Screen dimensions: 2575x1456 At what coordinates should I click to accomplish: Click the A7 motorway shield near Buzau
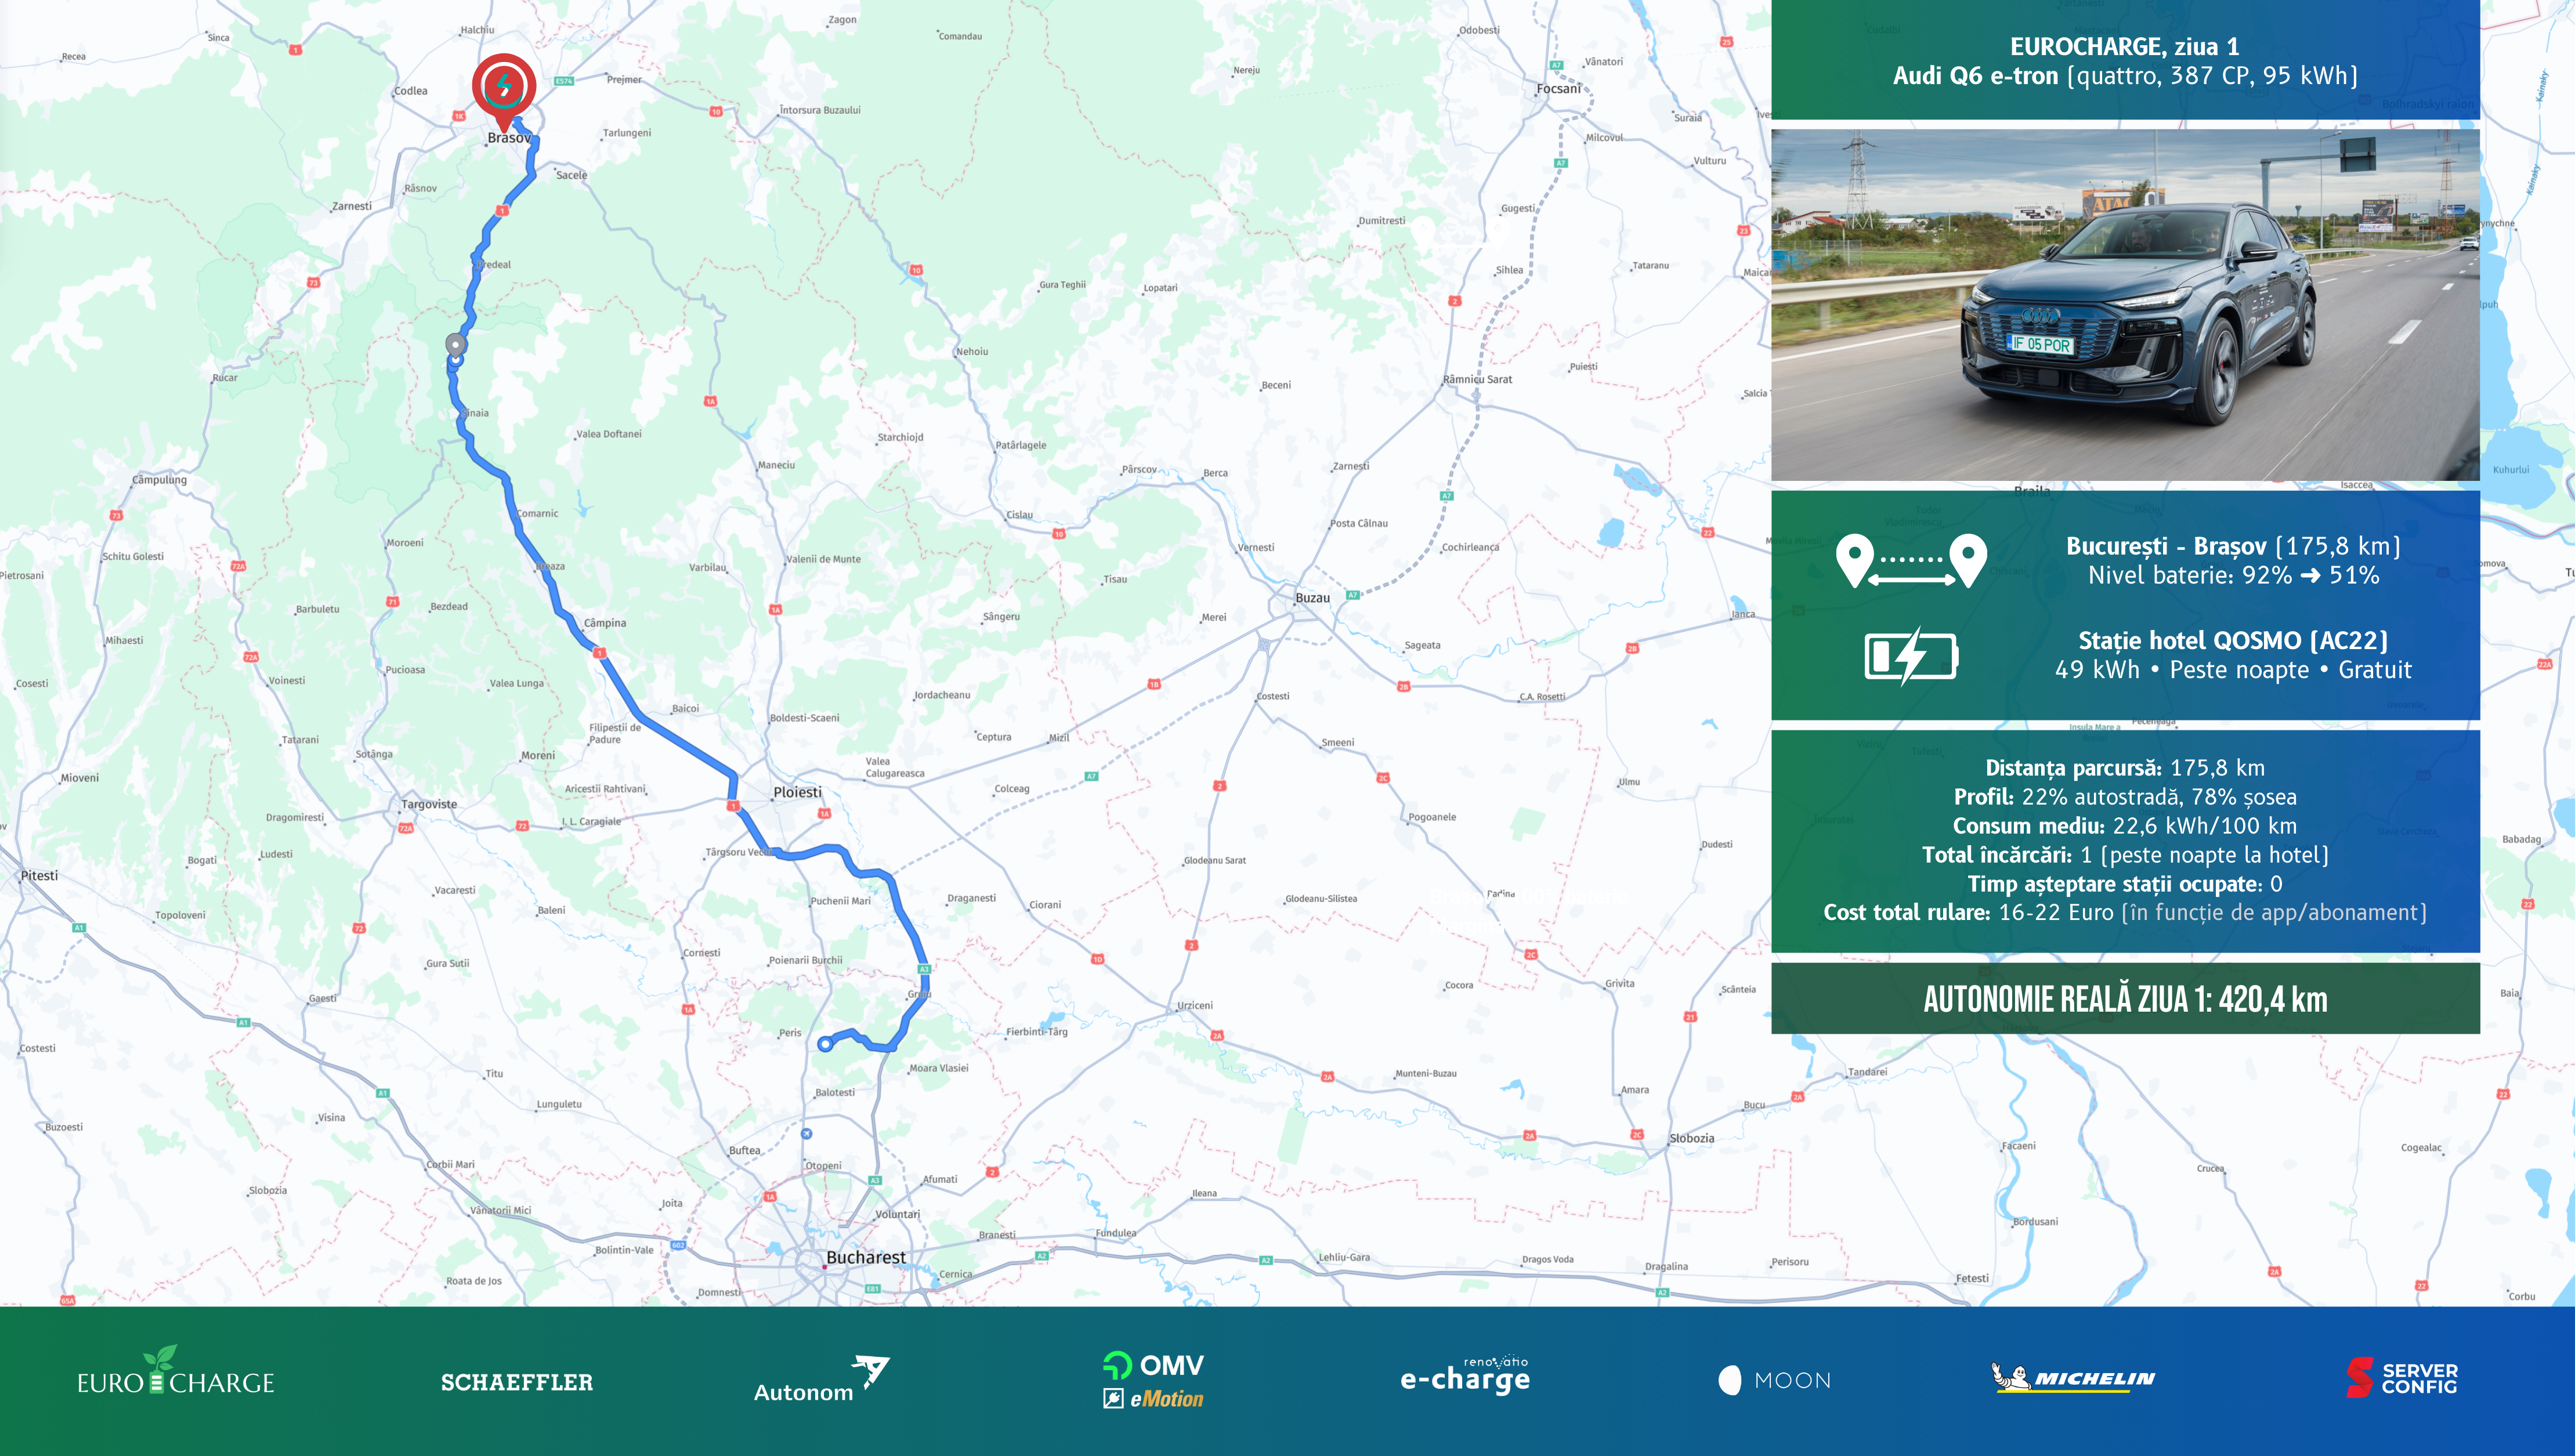point(1352,595)
